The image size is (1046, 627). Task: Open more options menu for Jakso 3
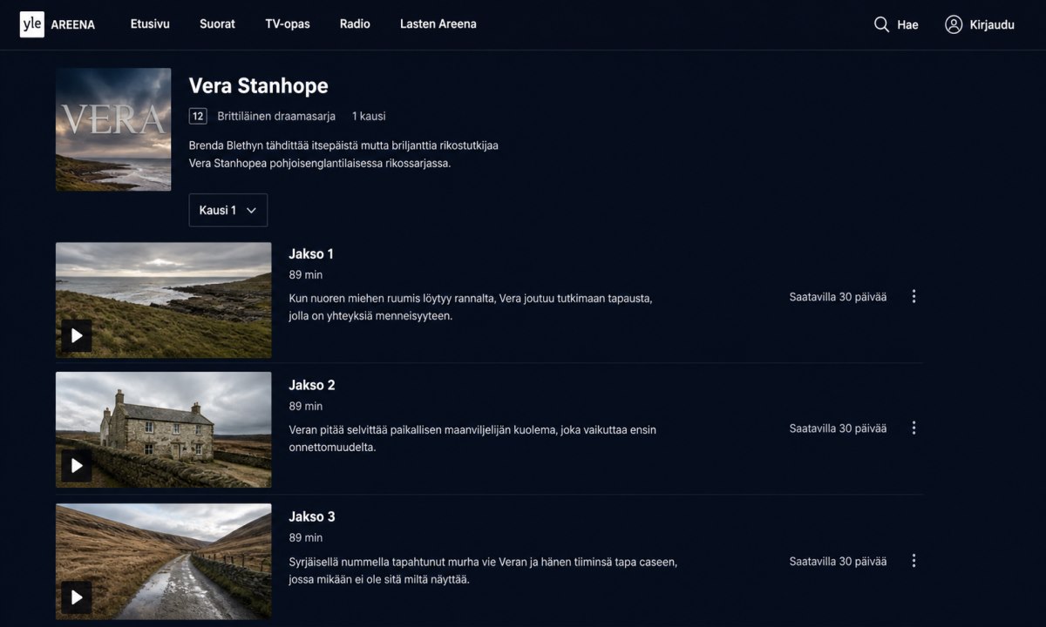pyautogui.click(x=914, y=561)
